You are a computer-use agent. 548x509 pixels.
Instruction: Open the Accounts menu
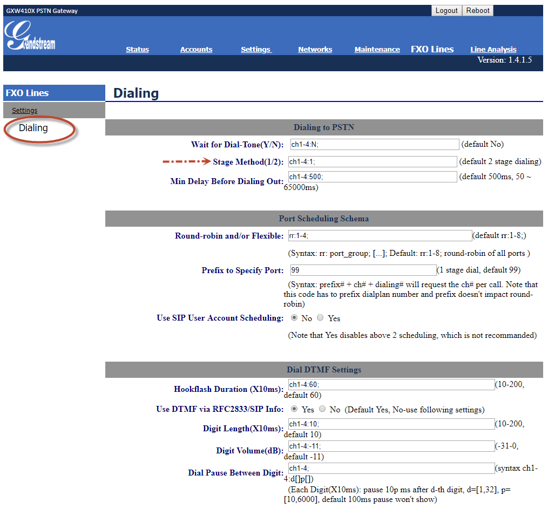tap(196, 50)
